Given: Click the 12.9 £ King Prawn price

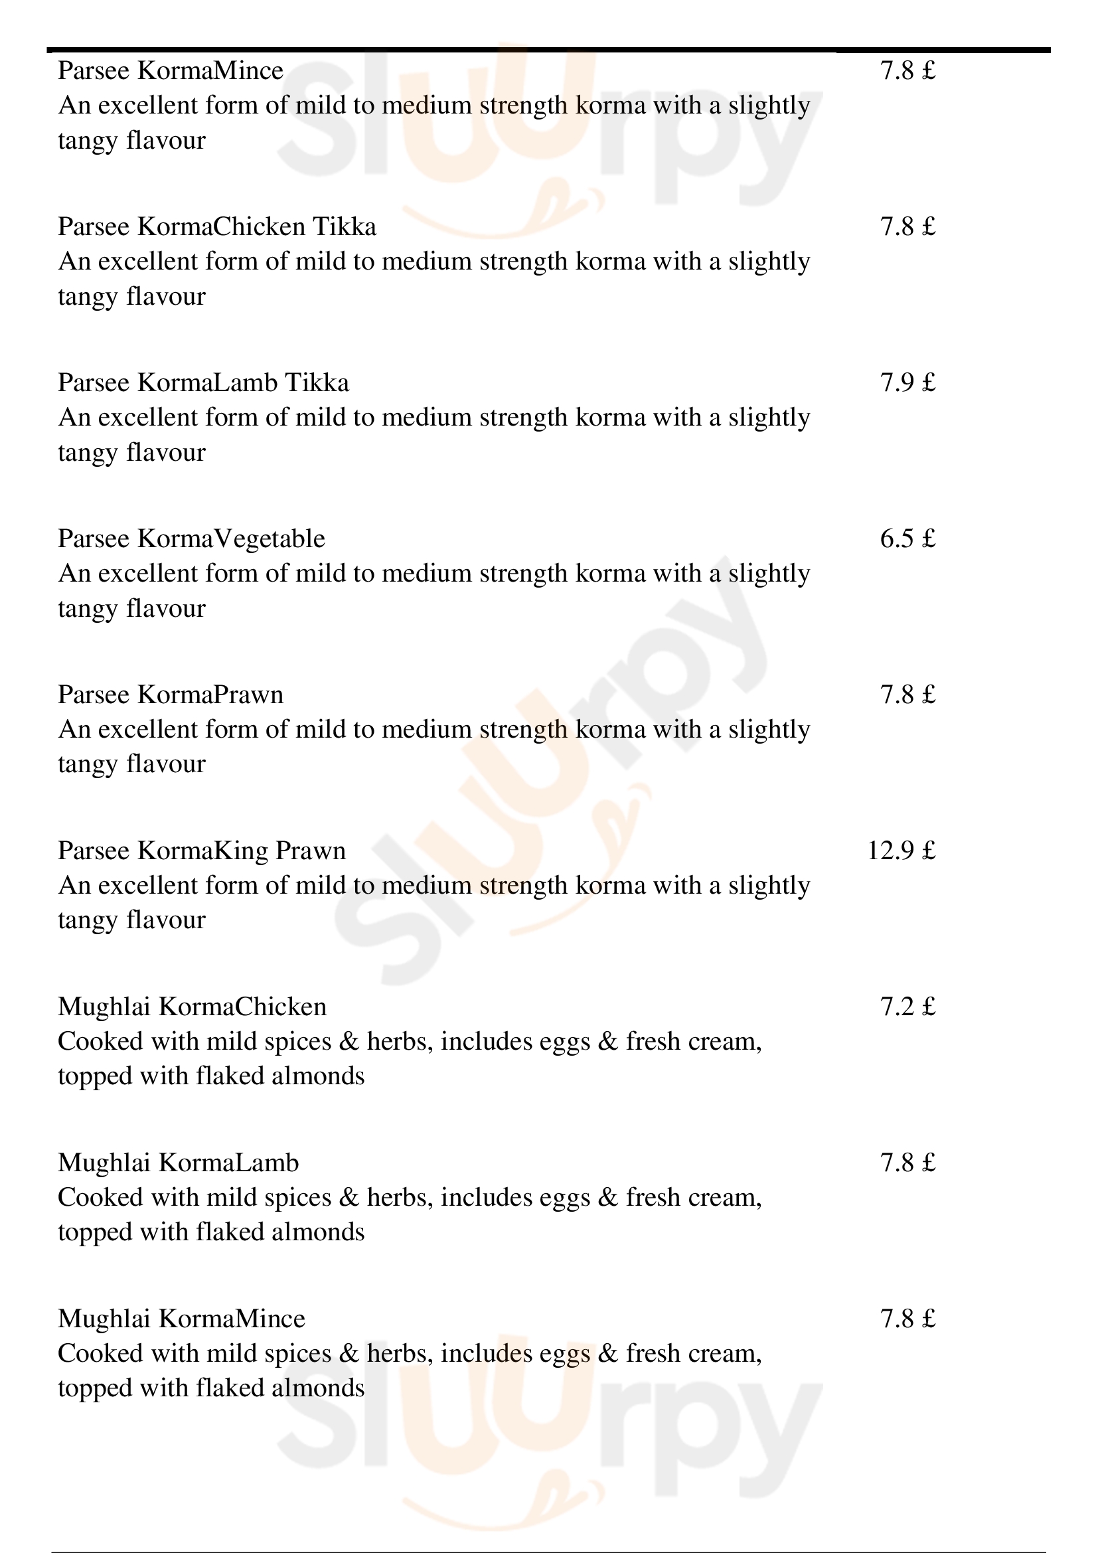Looking at the screenshot, I should [901, 851].
